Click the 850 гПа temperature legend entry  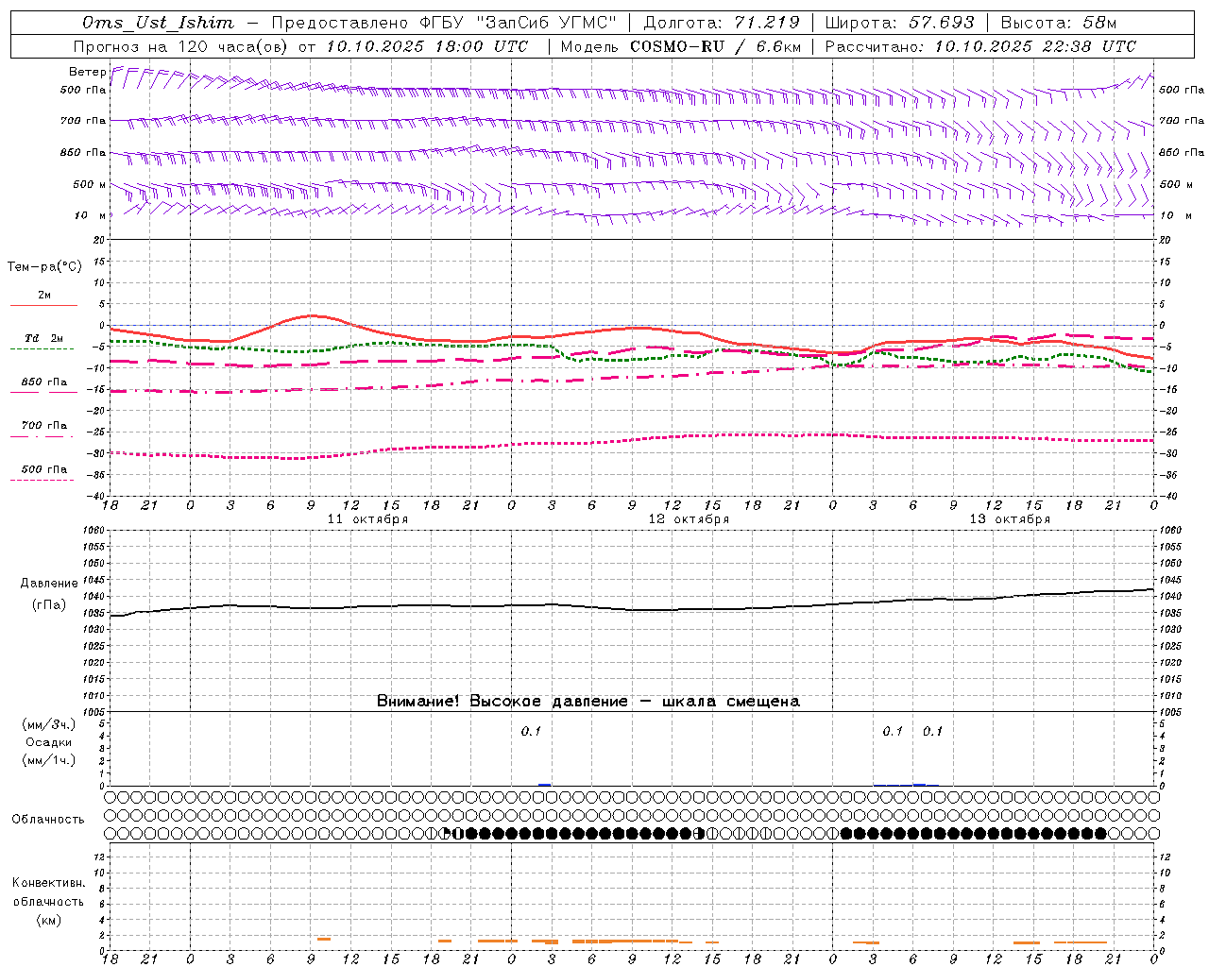coord(43,382)
